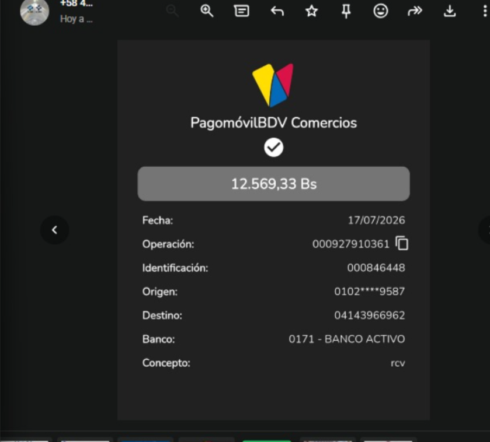Click the Destino: label
This screenshot has height=442, width=490.
pos(162,315)
